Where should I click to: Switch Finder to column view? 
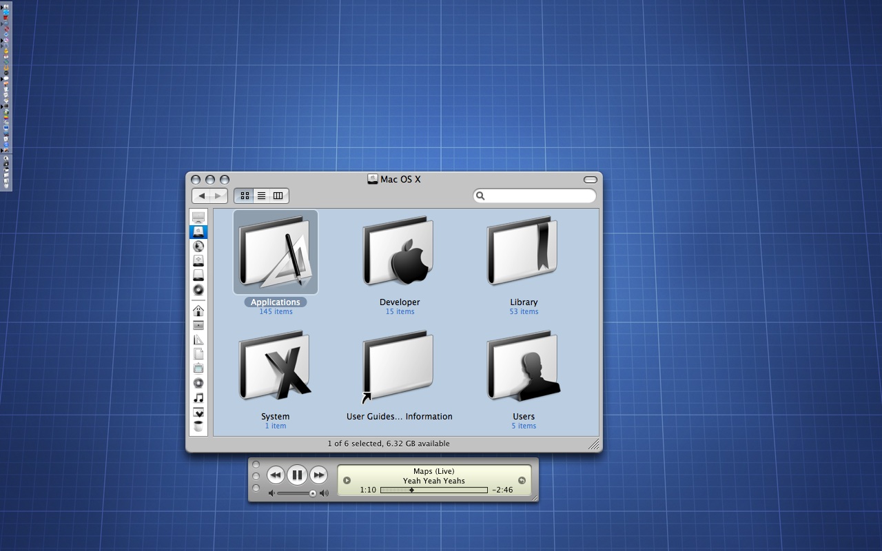coord(278,196)
